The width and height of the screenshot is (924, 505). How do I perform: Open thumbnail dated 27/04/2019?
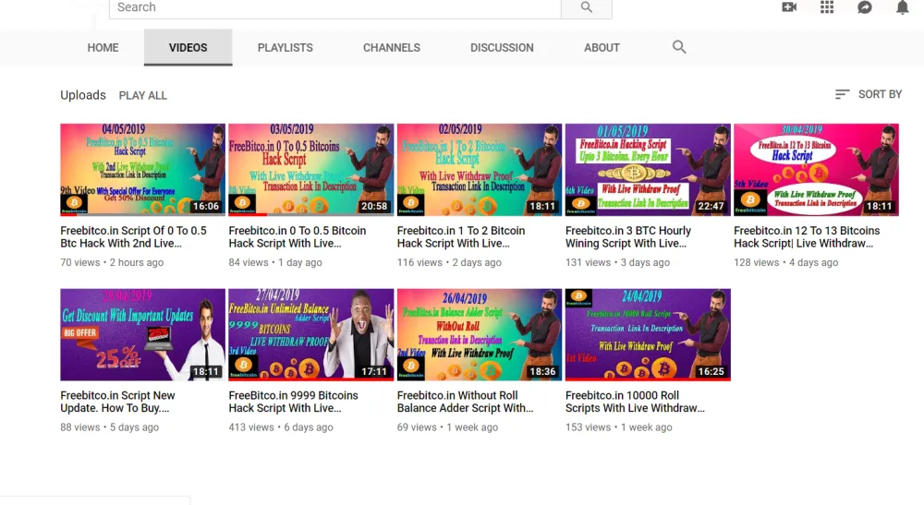pos(311,334)
